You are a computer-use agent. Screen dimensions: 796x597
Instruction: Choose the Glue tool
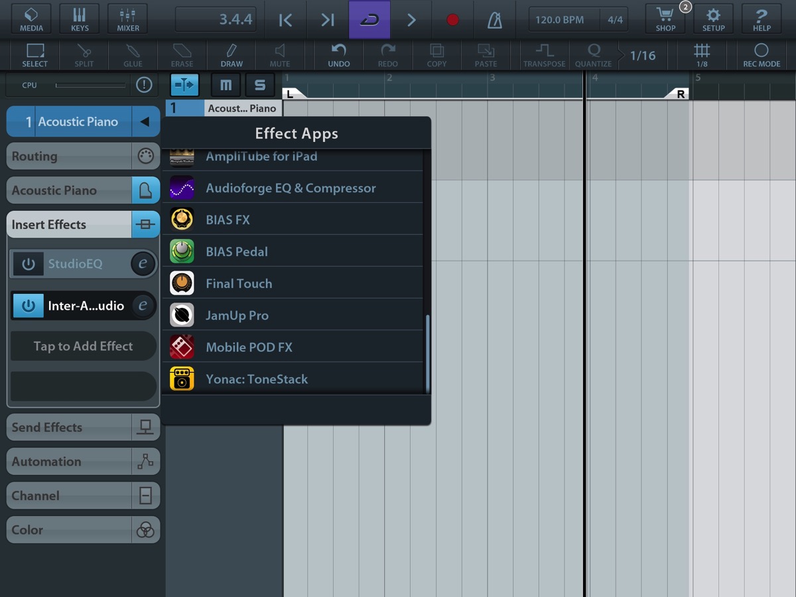(133, 55)
